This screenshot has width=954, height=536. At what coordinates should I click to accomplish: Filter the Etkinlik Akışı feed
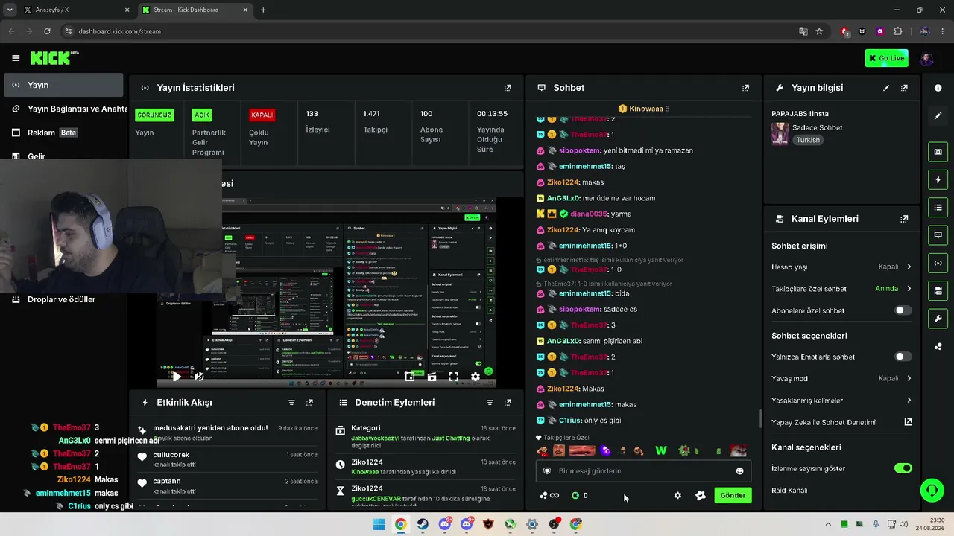coord(291,403)
